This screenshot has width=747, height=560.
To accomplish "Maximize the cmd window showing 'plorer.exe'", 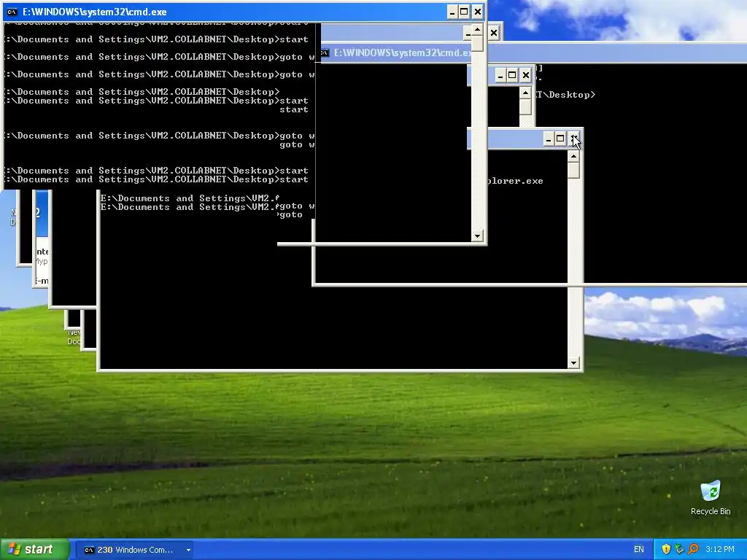I will click(x=560, y=139).
